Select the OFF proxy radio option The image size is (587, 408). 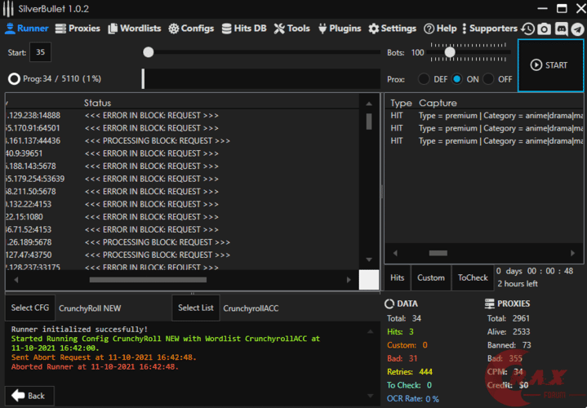[x=488, y=79]
